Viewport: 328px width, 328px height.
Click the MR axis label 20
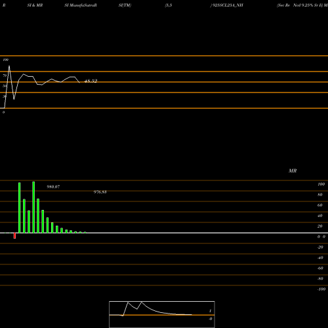tap(320, 226)
